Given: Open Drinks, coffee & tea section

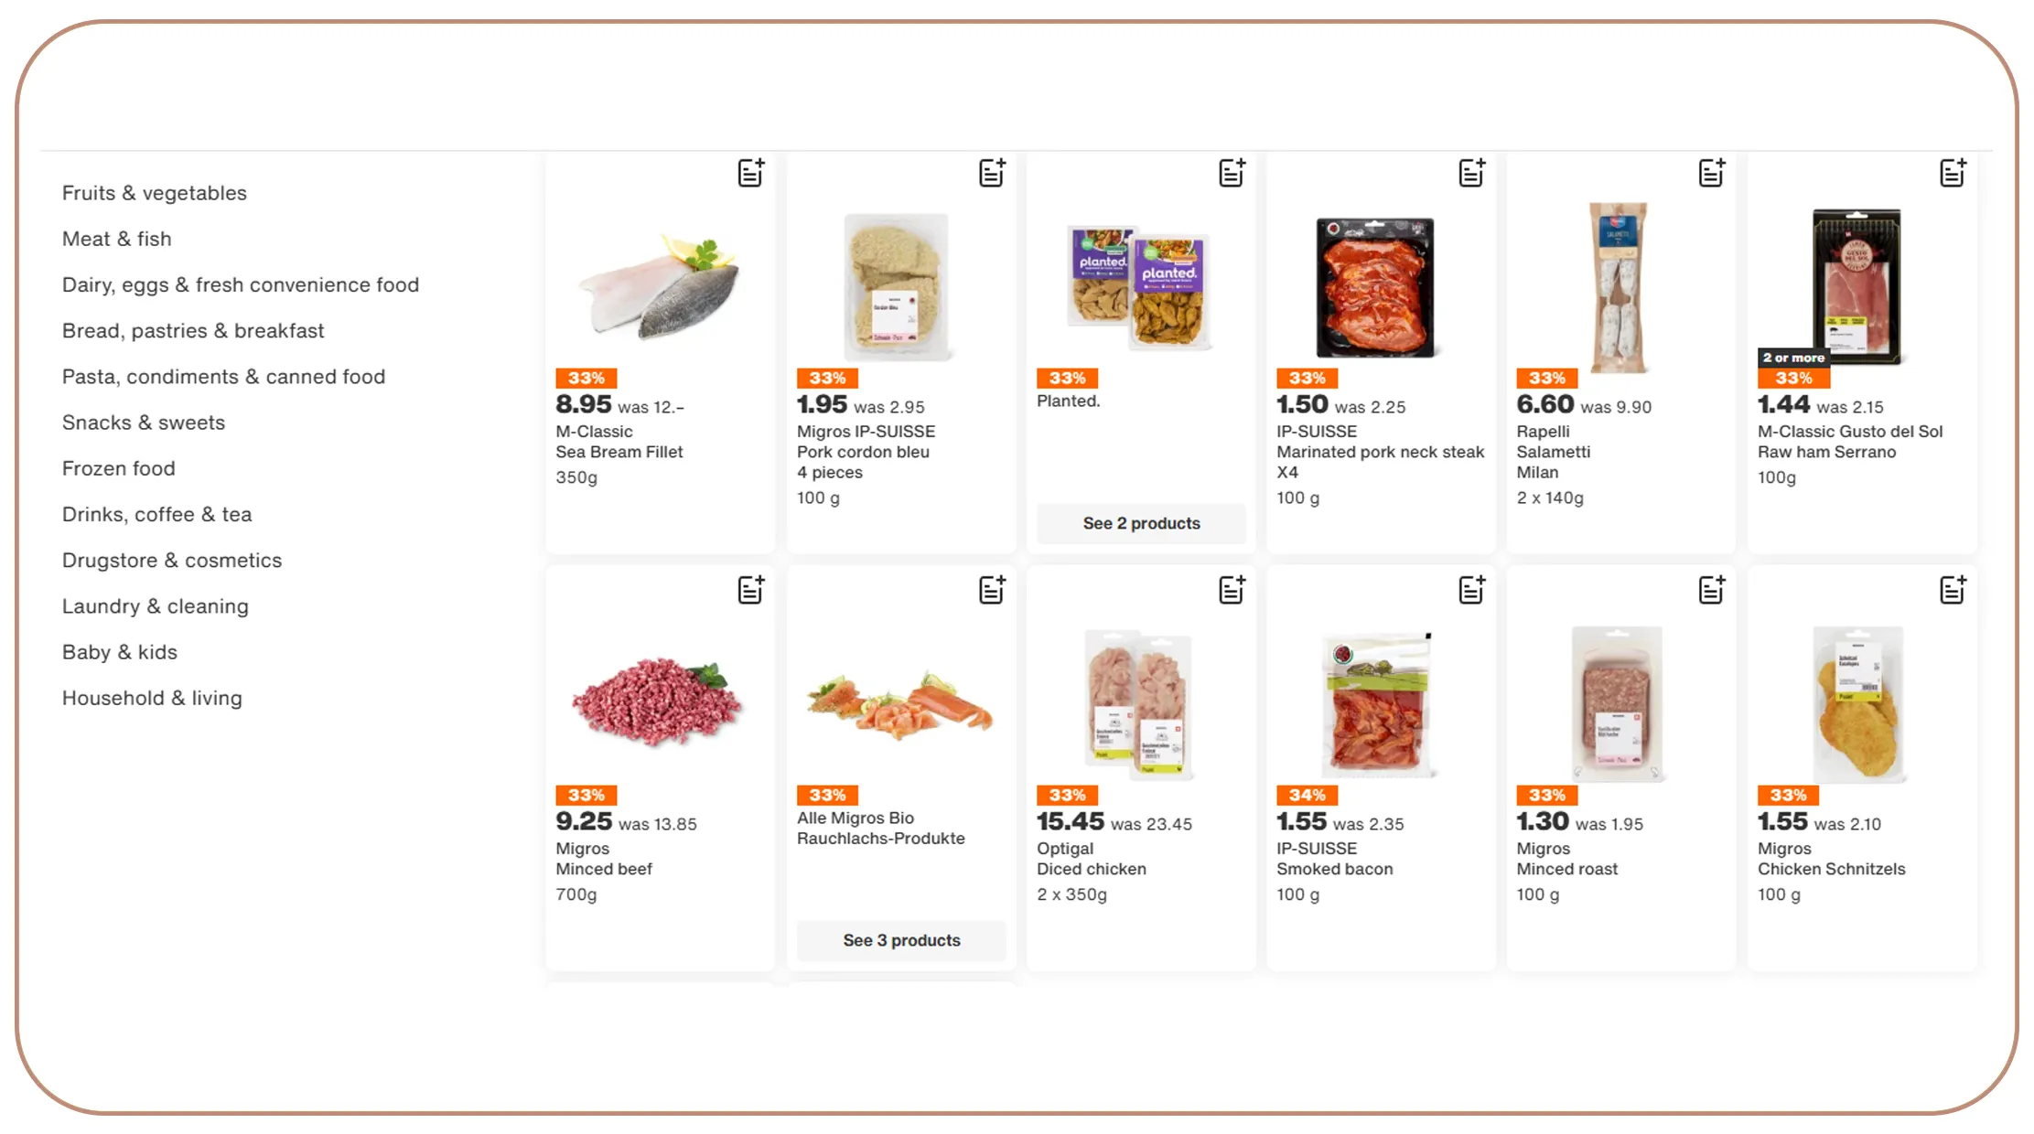Looking at the screenshot, I should (156, 514).
